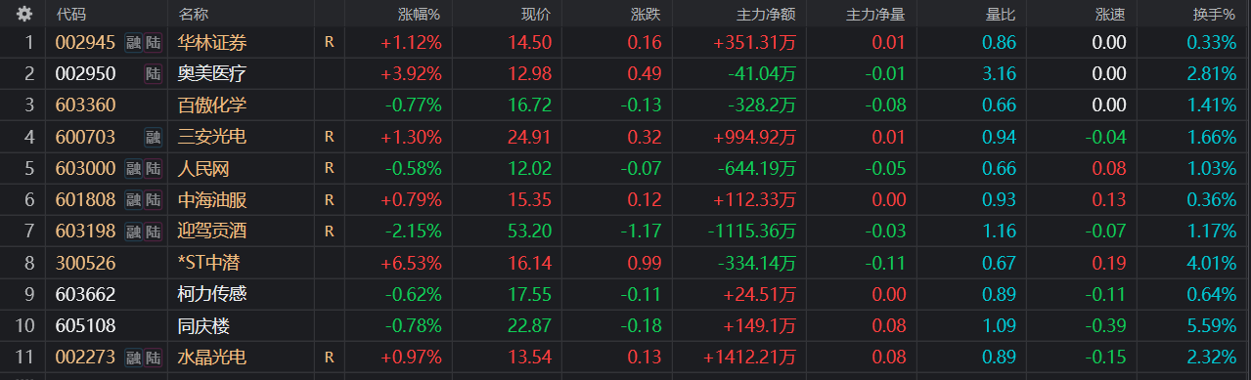Open stock 中海油服

(x=212, y=200)
